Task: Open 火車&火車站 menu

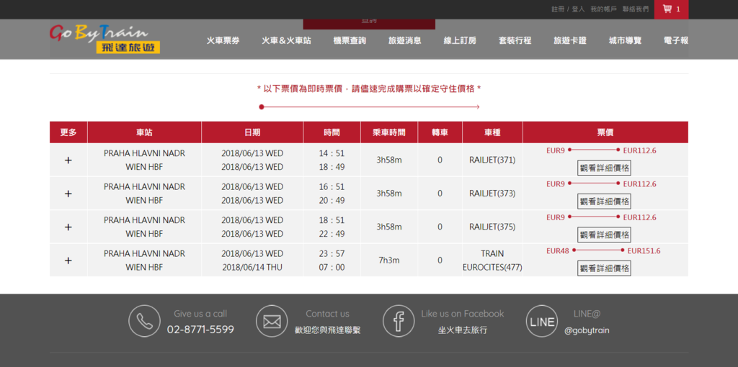Action: [x=287, y=40]
